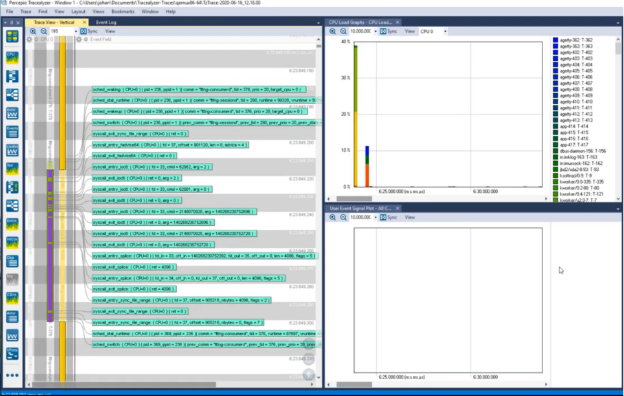Open the Objs object list icon
The image size is (624, 396).
pyautogui.click(x=12, y=261)
